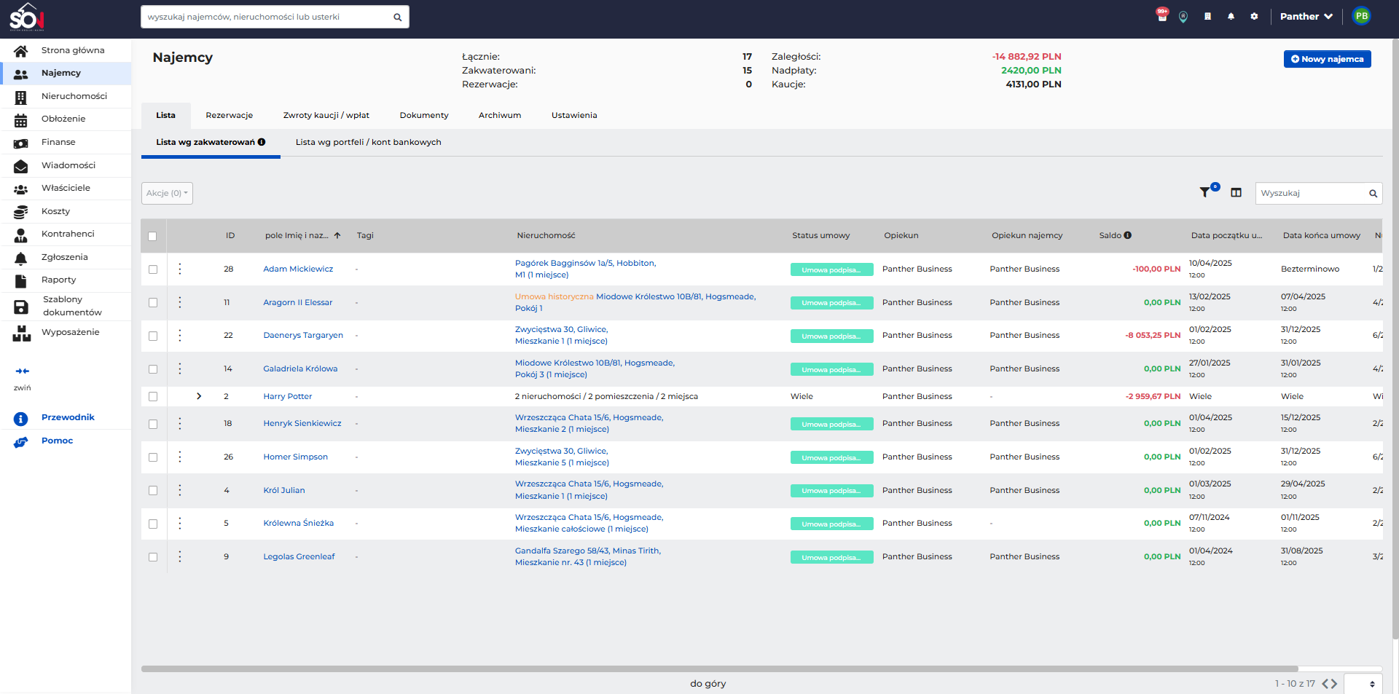The image size is (1399, 694).
Task: Sort by the Imię i nazwisko column
Action: point(302,235)
